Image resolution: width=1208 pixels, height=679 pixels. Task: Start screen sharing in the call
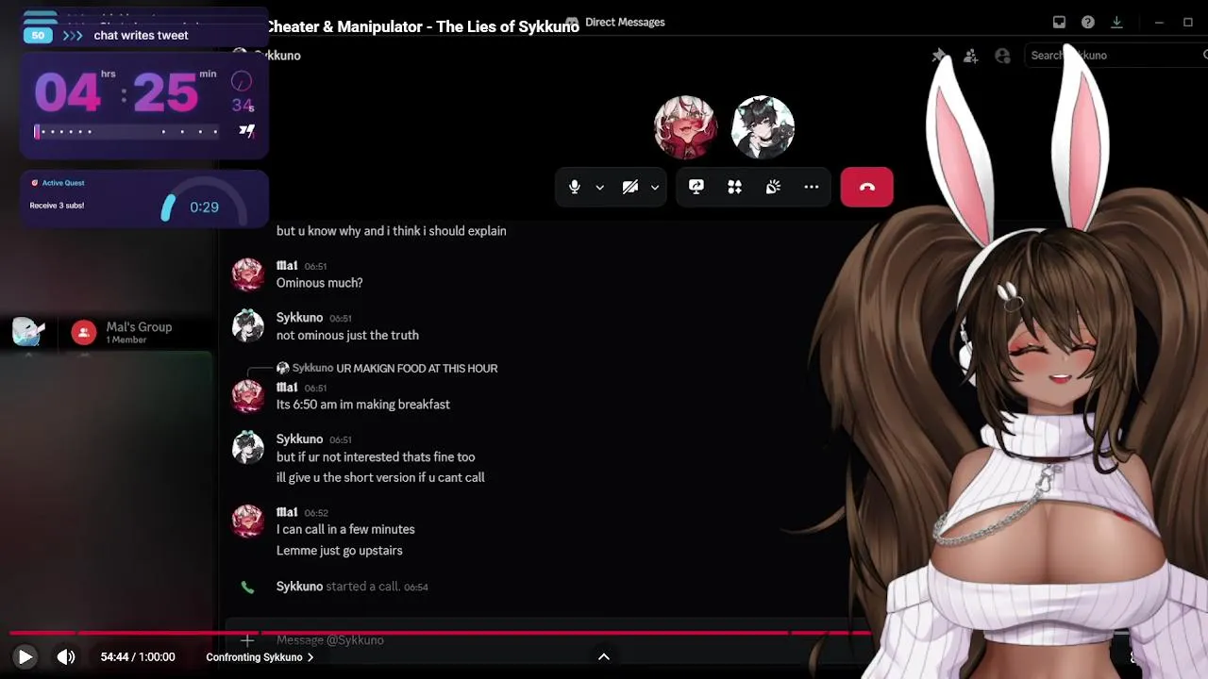696,187
